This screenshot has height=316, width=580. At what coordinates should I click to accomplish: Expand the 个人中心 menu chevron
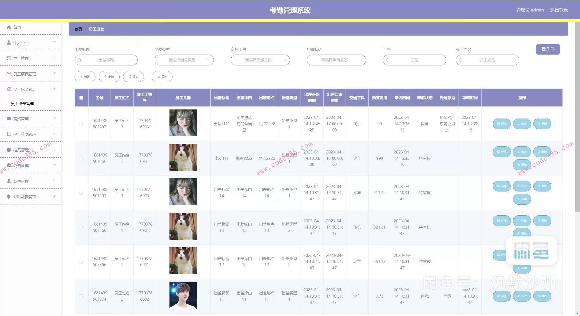point(54,42)
